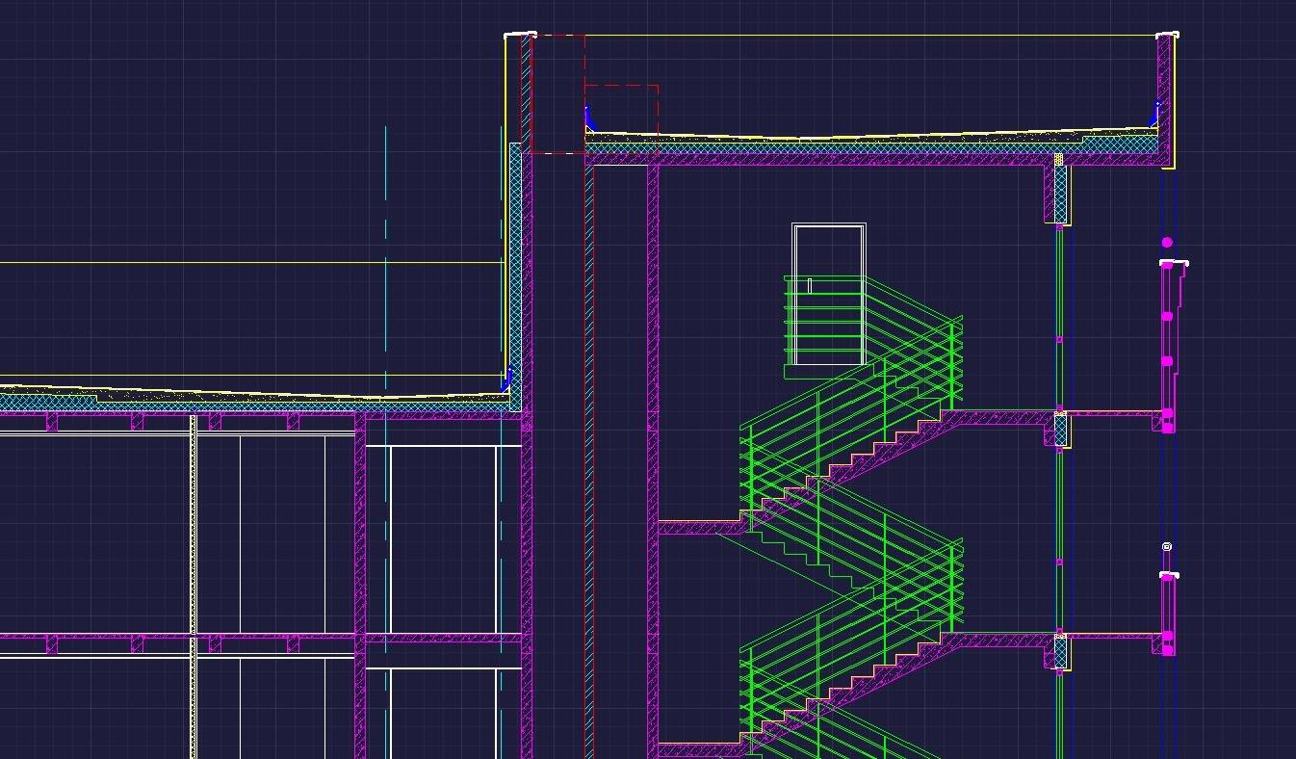Select the small hollow circle marker on right
1296x759 pixels.
tap(1167, 547)
